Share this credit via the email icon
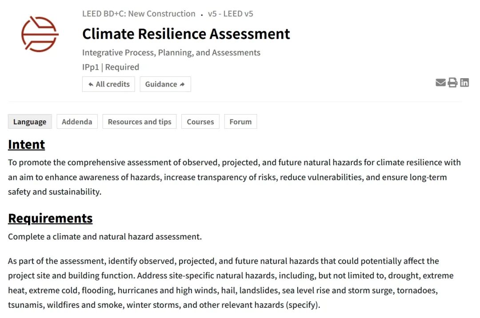The width and height of the screenshot is (480, 318). click(x=440, y=83)
